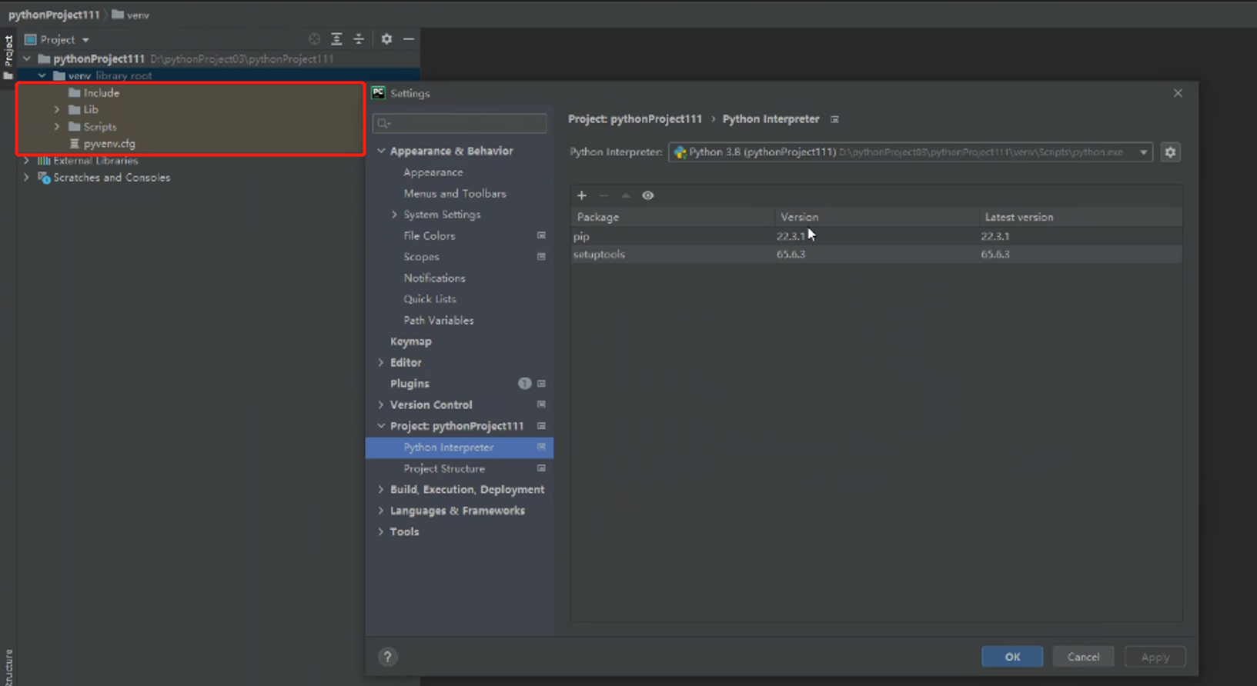1257x686 pixels.
Task: Click the Version column header
Action: (877, 217)
